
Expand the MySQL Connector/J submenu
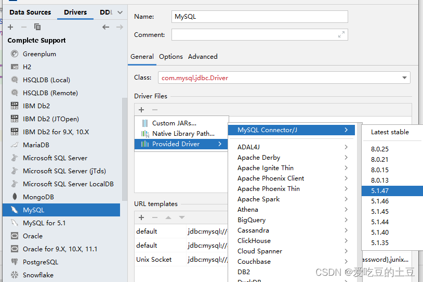(x=346, y=130)
